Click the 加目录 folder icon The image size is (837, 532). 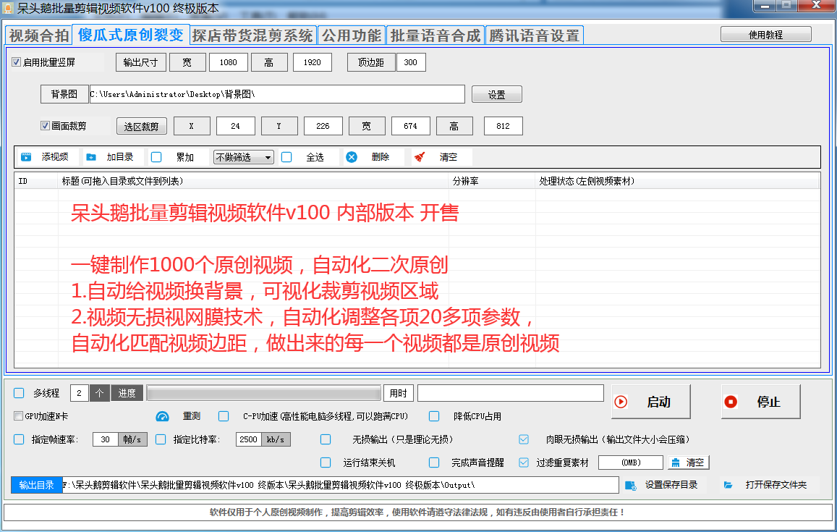(x=91, y=157)
